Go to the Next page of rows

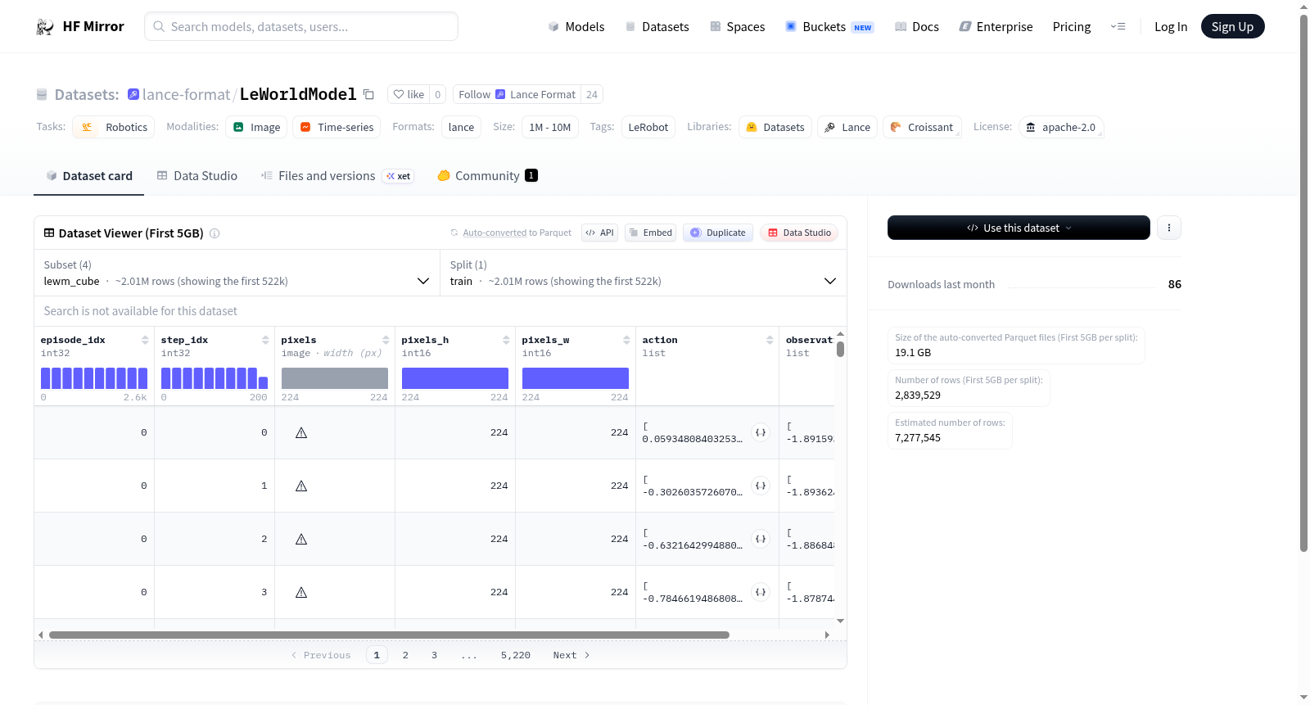tap(571, 655)
